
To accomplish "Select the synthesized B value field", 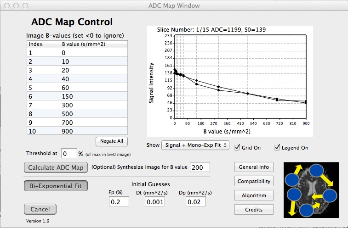I will click(200, 167).
